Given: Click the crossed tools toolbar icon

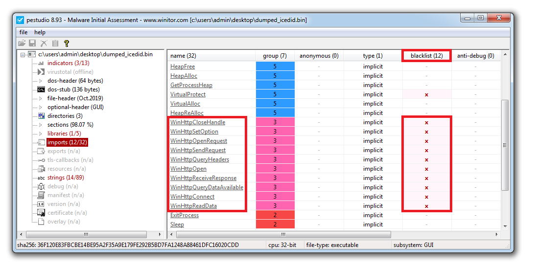Looking at the screenshot, I should [44, 43].
